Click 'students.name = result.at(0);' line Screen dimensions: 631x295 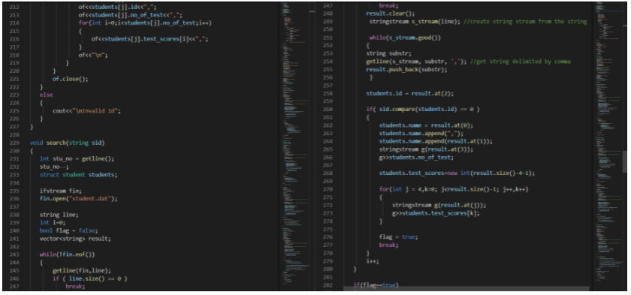(x=426, y=125)
